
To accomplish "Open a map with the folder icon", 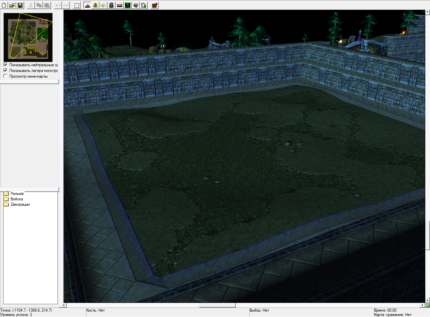I will [x=12, y=5].
